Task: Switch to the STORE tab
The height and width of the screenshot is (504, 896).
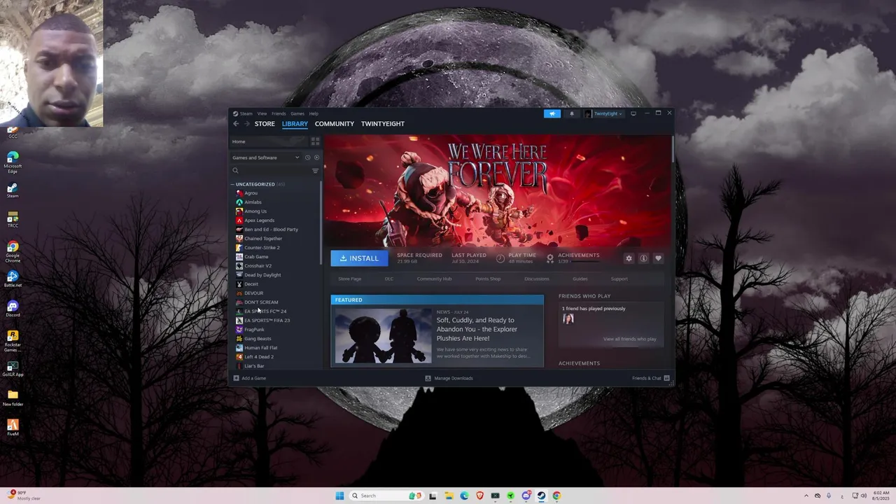Action: click(265, 124)
